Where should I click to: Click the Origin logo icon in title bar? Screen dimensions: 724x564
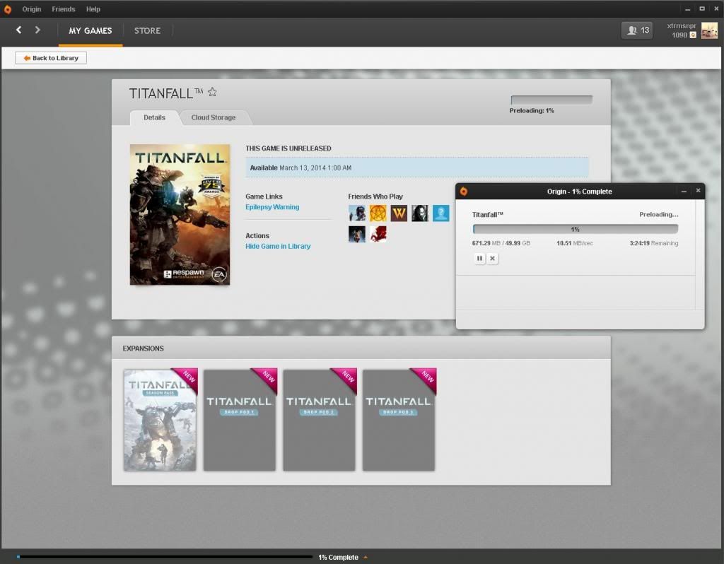pyautogui.click(x=8, y=9)
